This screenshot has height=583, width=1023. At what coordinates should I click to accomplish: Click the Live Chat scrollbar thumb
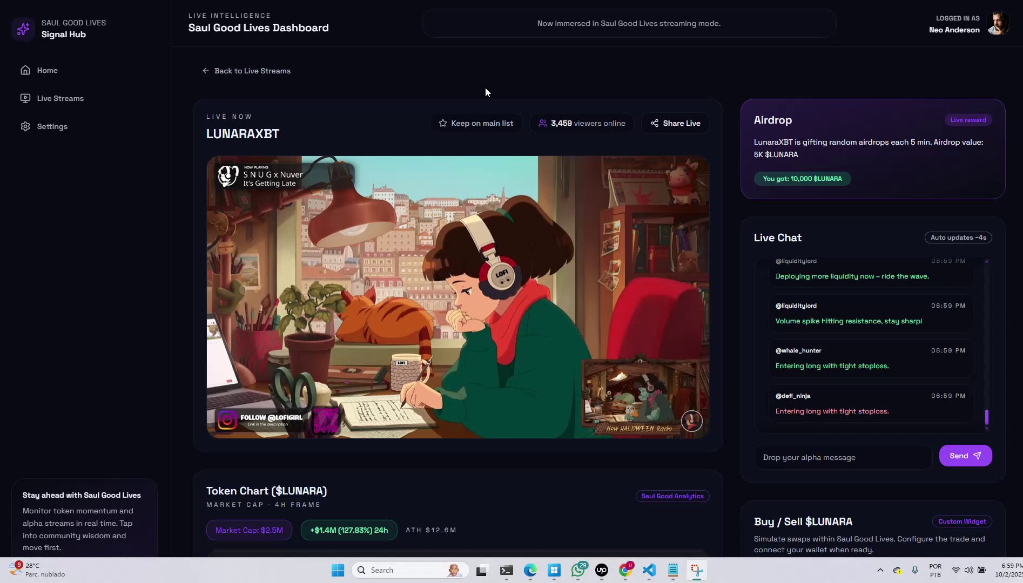[x=987, y=417]
